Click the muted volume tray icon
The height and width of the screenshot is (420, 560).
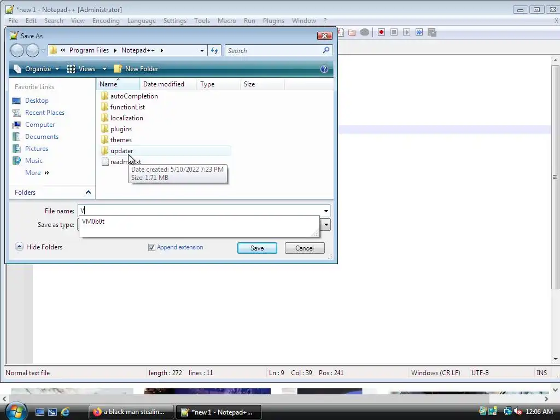[x=518, y=412]
